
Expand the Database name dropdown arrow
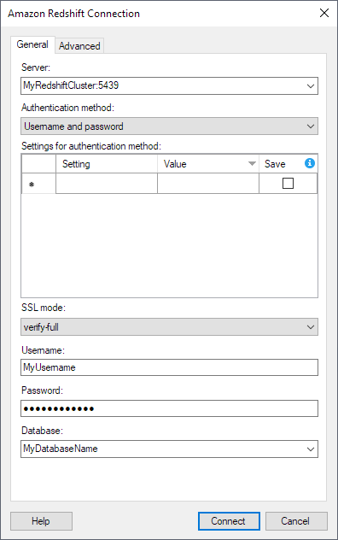coord(311,449)
